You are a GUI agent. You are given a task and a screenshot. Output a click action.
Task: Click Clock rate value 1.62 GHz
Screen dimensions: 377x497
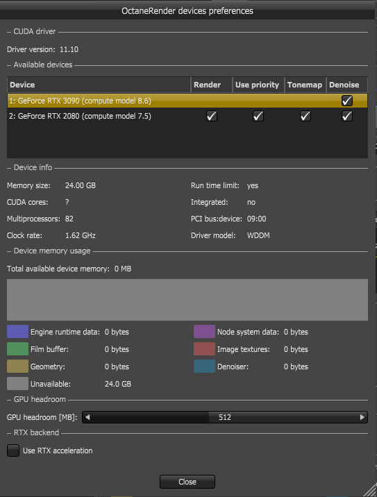[x=81, y=235]
